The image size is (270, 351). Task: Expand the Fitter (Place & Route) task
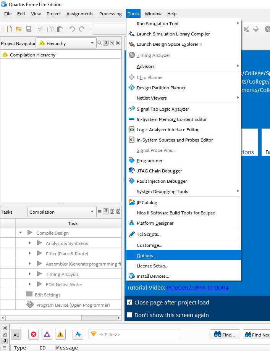[30, 253]
